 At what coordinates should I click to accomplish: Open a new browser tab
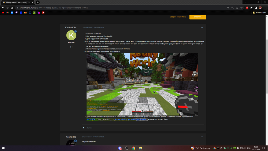tap(38, 2)
